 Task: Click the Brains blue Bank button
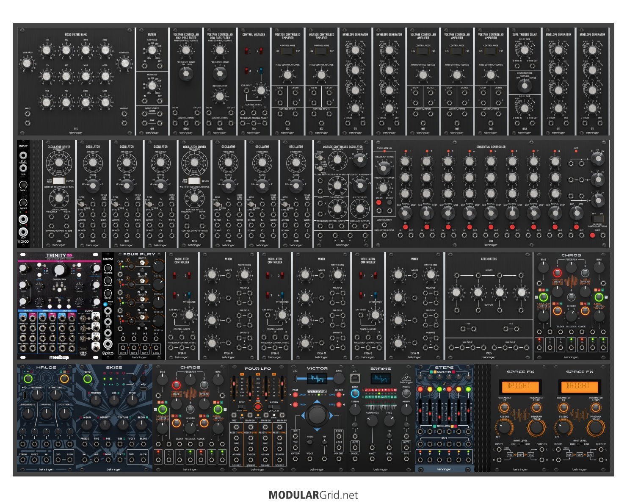point(355,393)
